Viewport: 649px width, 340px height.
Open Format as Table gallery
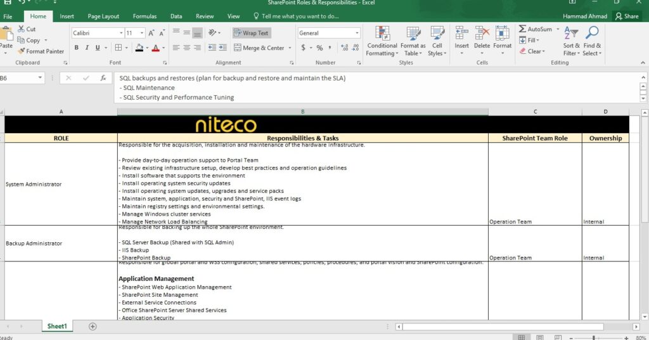413,41
